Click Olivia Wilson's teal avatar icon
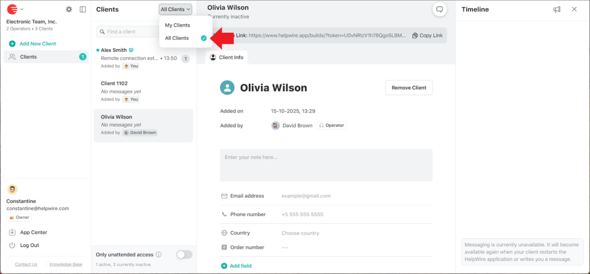This screenshot has width=590, height=274. click(x=227, y=88)
